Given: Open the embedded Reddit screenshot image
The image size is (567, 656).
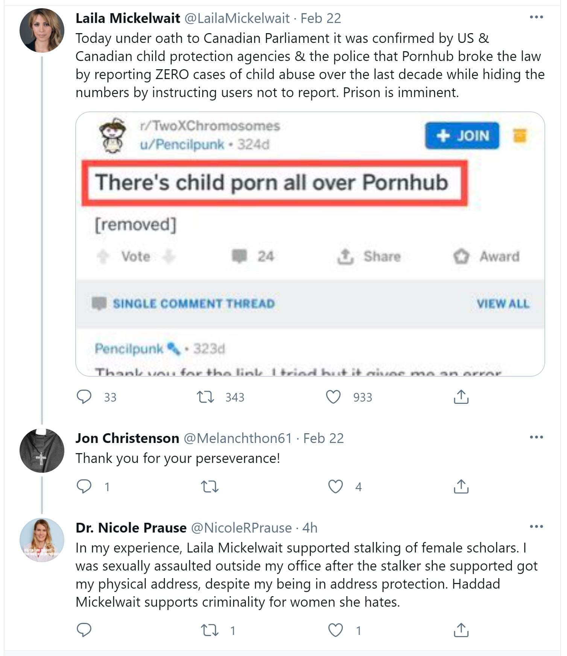Looking at the screenshot, I should pyautogui.click(x=310, y=244).
